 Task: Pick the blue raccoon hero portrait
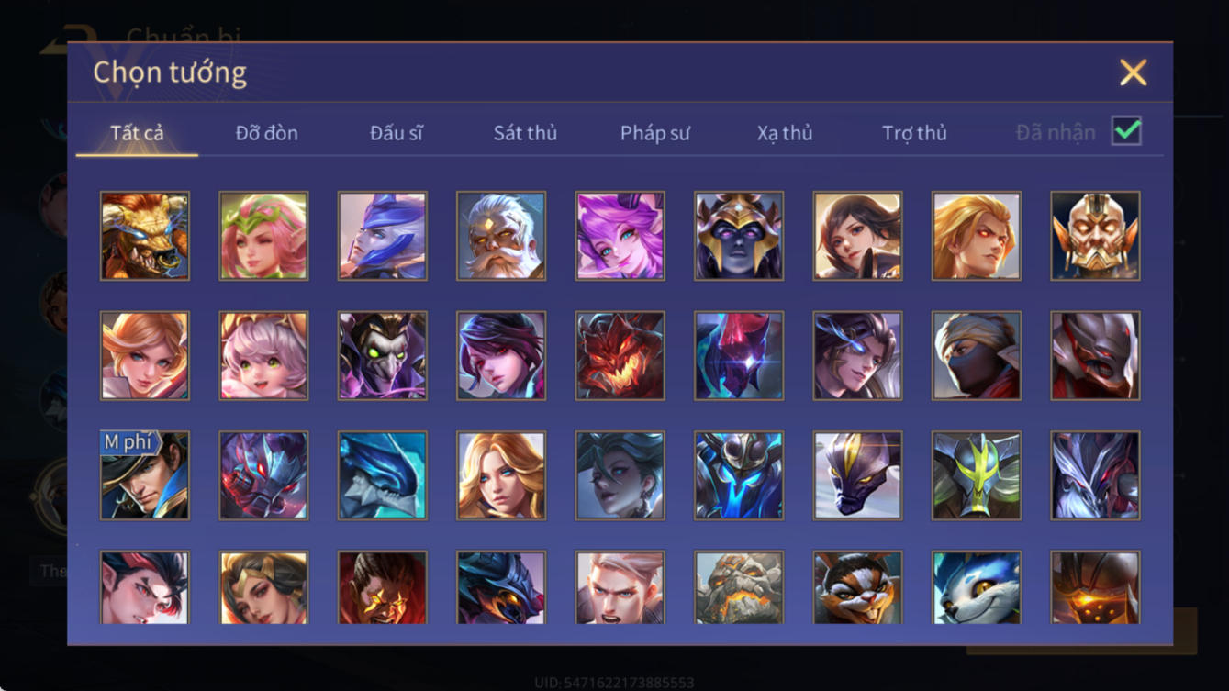pyautogui.click(x=977, y=587)
